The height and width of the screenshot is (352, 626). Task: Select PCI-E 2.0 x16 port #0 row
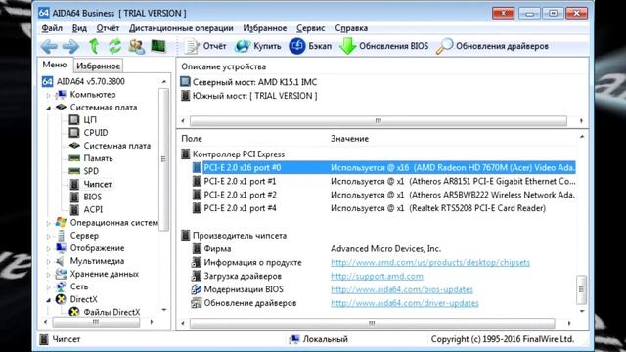(x=383, y=167)
